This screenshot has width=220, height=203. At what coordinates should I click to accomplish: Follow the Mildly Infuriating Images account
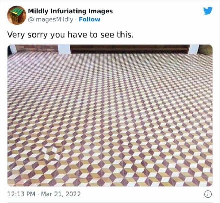[89, 19]
